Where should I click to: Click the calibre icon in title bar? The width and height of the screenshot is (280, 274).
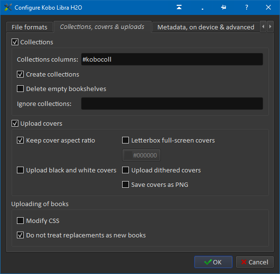coord(8,7)
